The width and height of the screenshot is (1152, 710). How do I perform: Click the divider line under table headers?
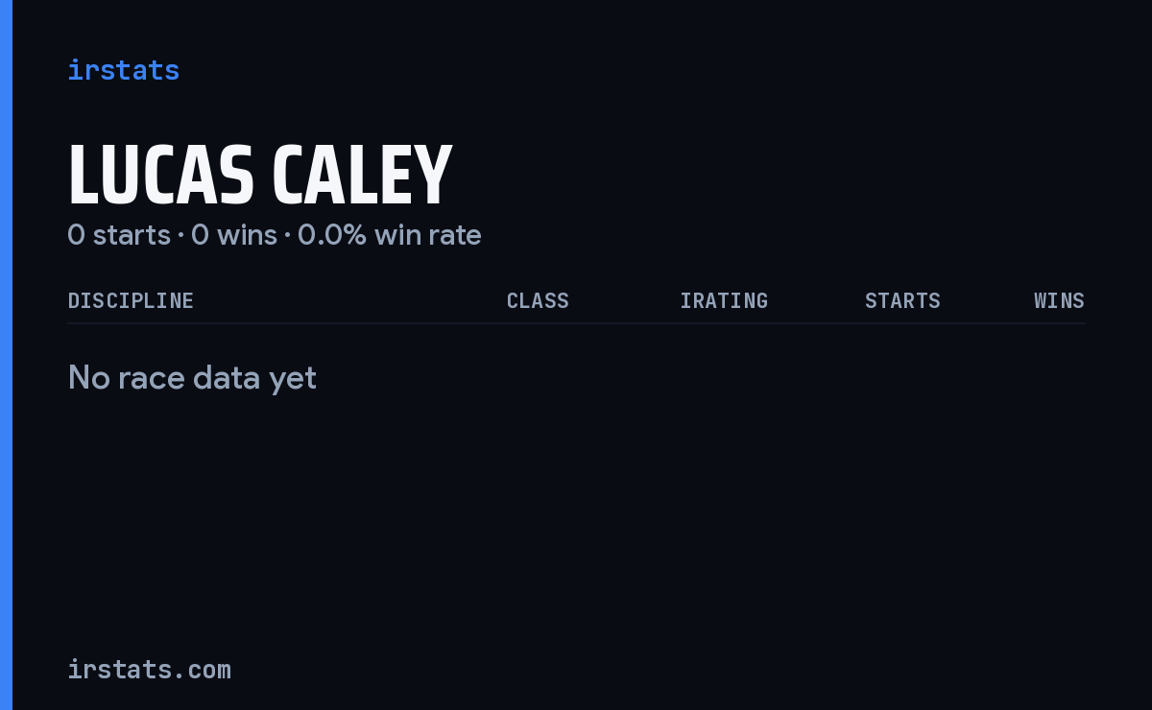click(x=576, y=323)
